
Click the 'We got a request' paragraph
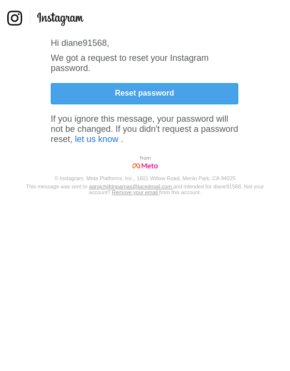pyautogui.click(x=130, y=63)
